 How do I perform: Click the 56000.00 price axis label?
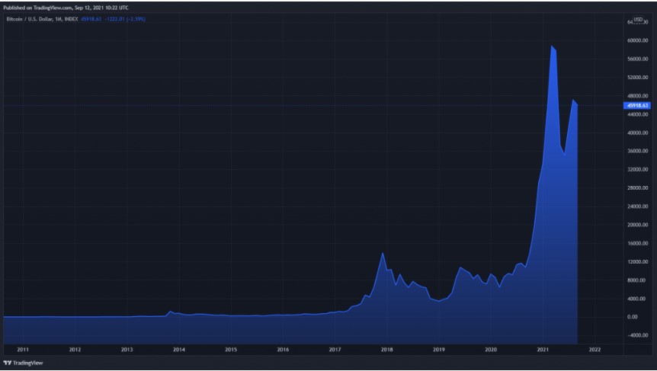click(637, 59)
